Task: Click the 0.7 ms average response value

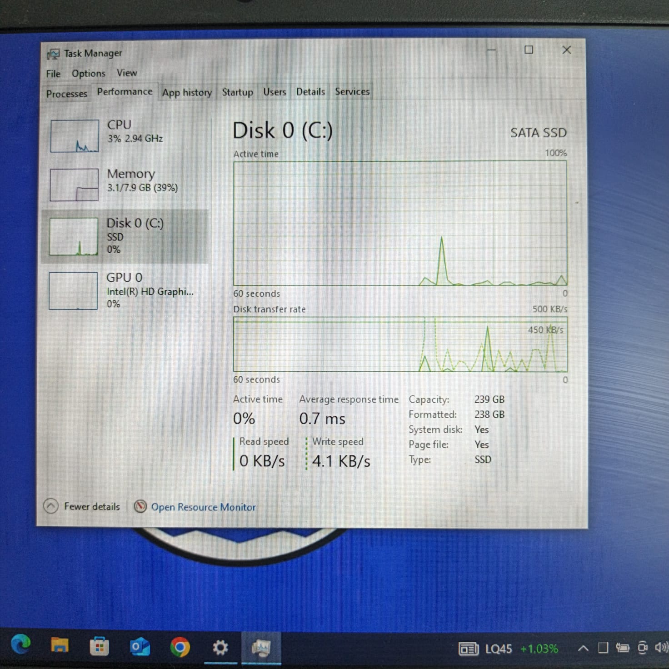Action: (x=322, y=419)
